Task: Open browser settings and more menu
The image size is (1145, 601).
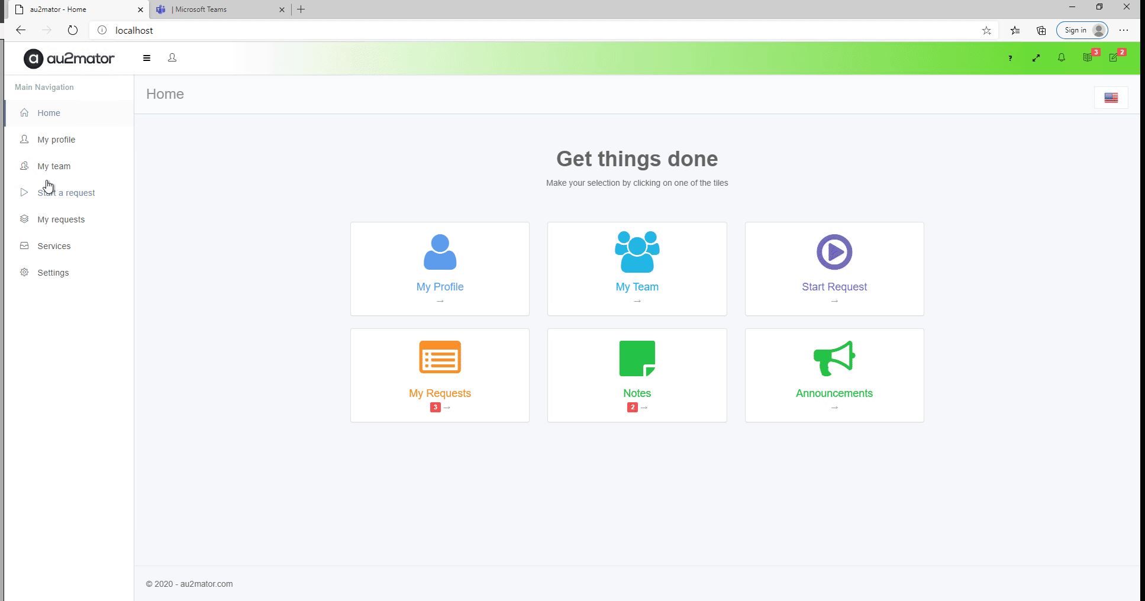Action: pyautogui.click(x=1124, y=30)
